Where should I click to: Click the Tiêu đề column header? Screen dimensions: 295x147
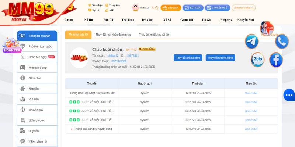point(91,83)
